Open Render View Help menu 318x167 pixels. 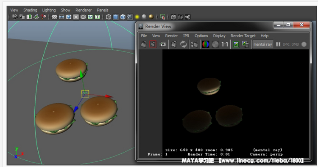pos(265,36)
